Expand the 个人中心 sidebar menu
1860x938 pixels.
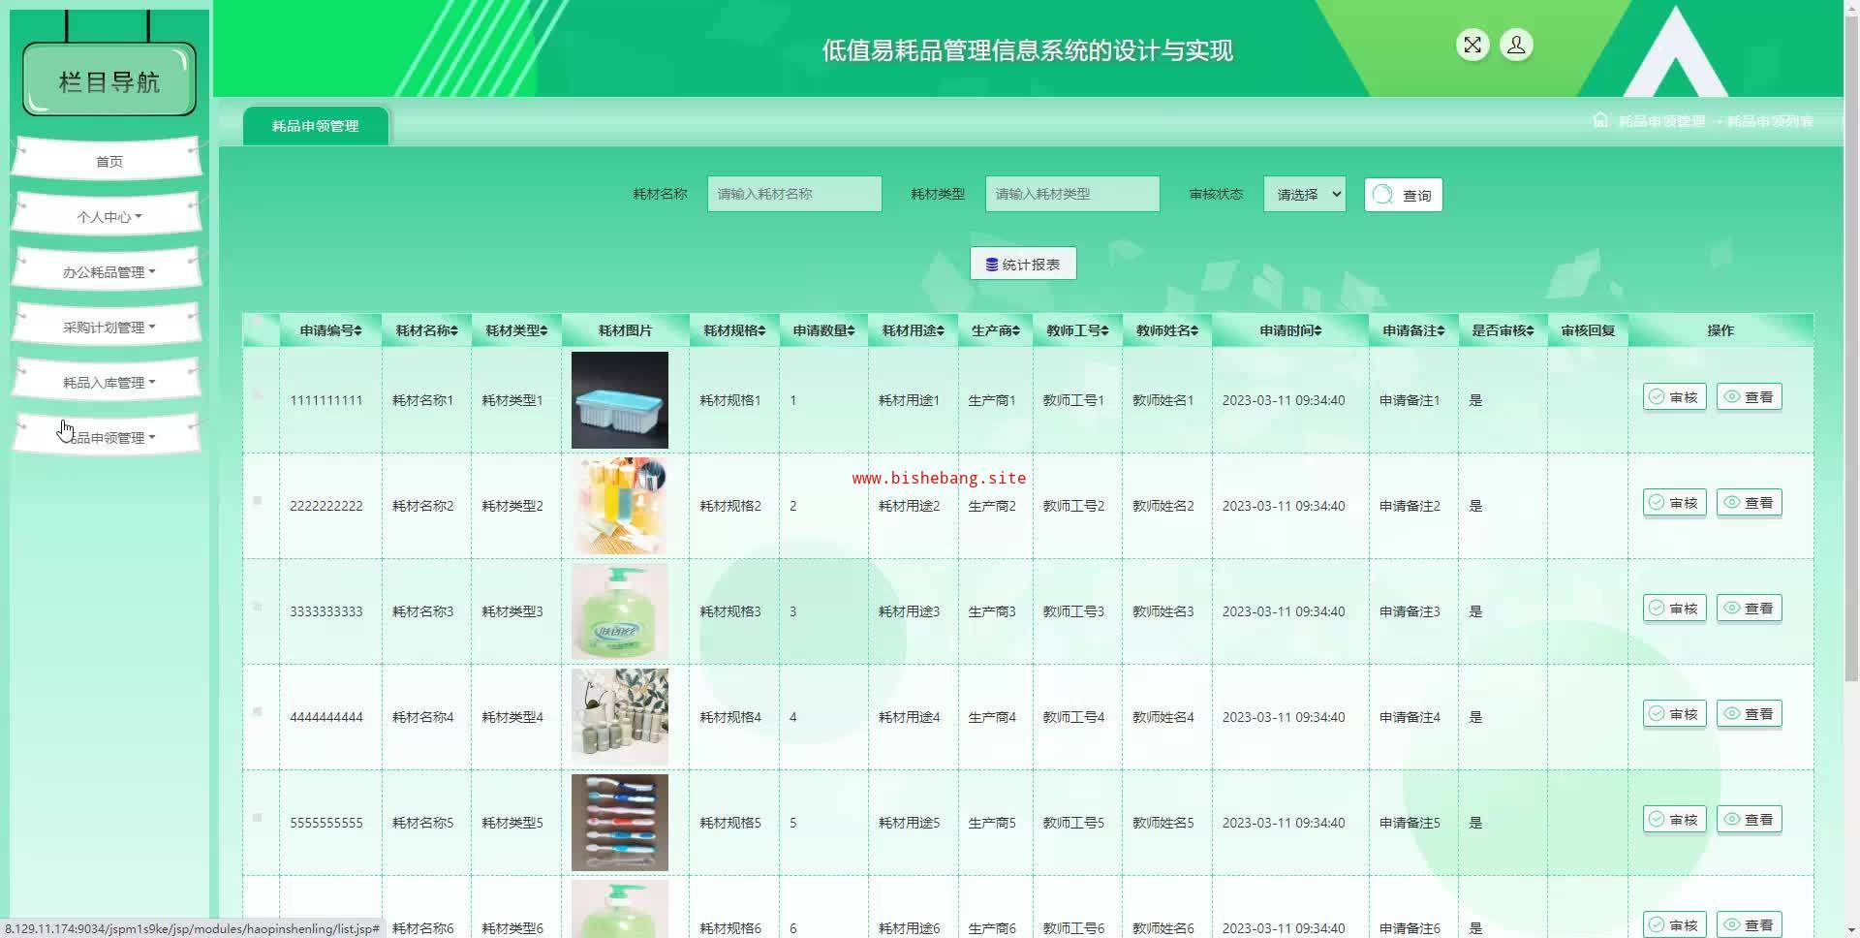coord(108,216)
